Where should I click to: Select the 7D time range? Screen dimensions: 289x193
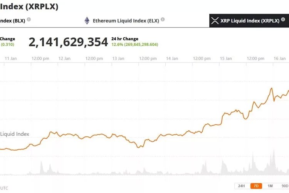tap(256, 186)
